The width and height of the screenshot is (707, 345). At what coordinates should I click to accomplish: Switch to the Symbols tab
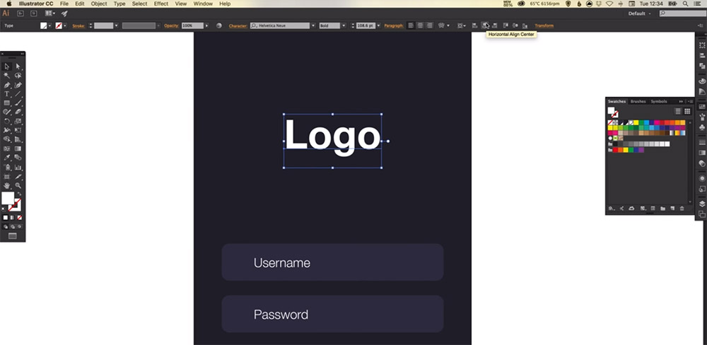click(659, 102)
